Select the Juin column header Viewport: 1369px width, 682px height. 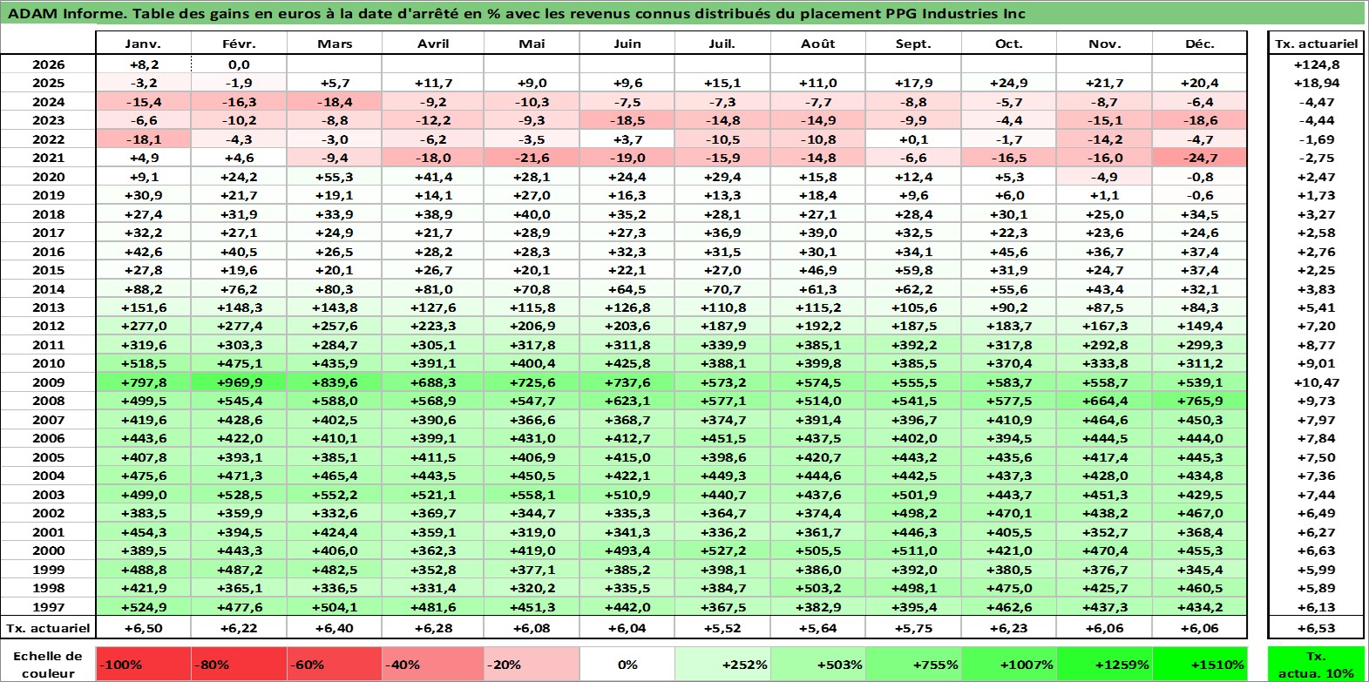(x=627, y=44)
